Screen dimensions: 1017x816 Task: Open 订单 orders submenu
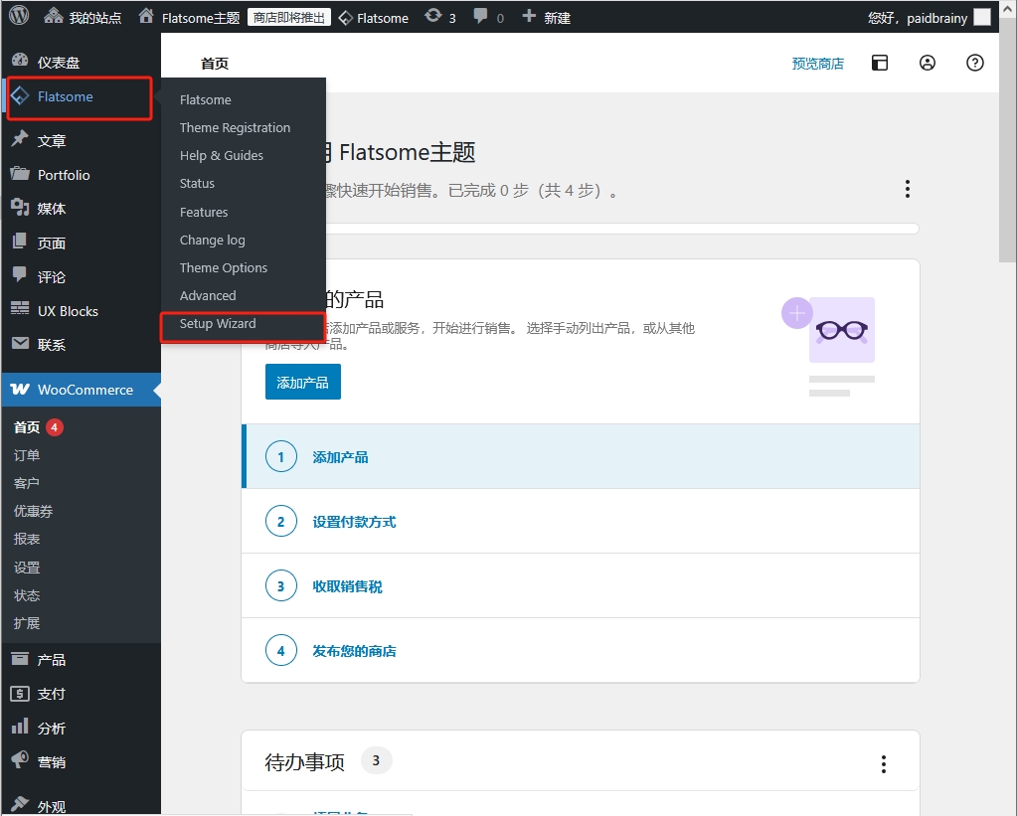tap(27, 455)
